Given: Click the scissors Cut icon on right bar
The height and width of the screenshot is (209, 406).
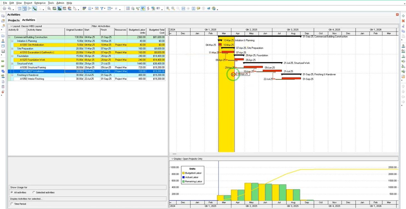Looking at the screenshot, I should [403, 26].
